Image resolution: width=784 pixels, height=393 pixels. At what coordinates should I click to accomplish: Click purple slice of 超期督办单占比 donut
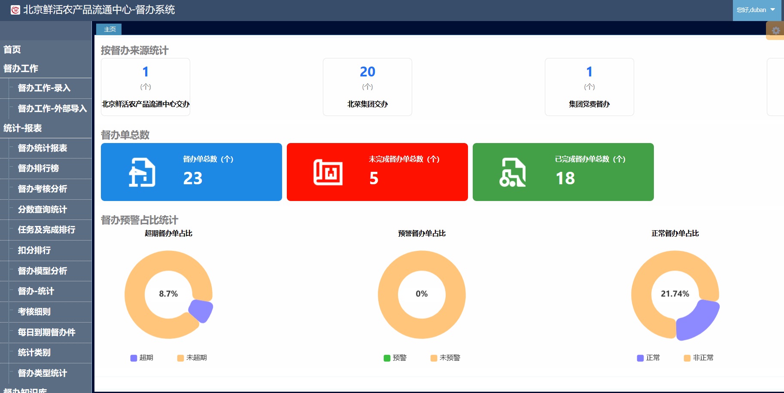202,311
